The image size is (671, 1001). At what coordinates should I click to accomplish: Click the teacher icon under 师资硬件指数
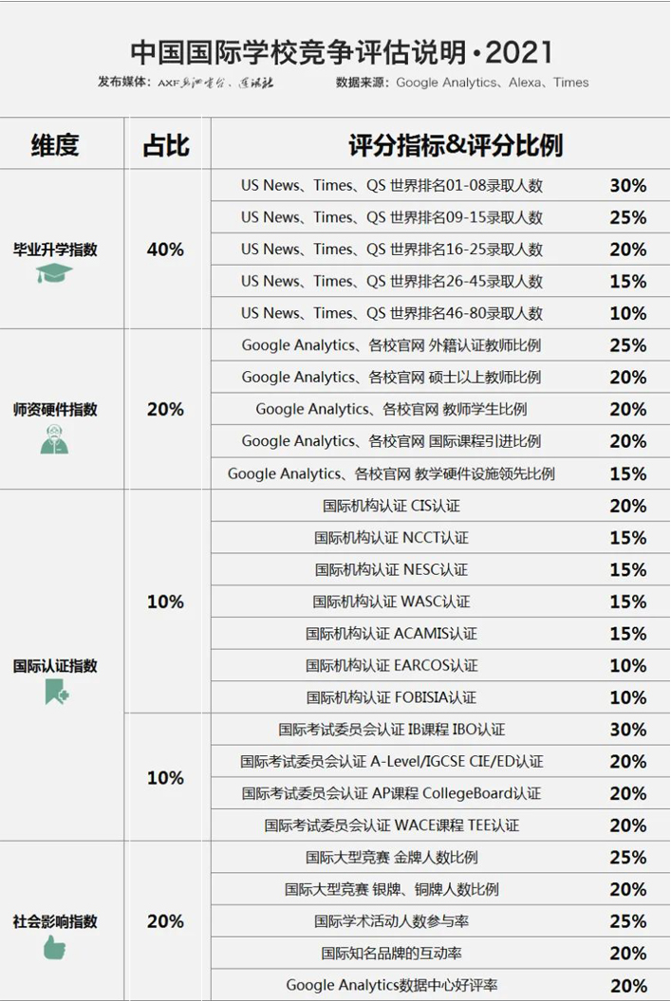click(54, 439)
